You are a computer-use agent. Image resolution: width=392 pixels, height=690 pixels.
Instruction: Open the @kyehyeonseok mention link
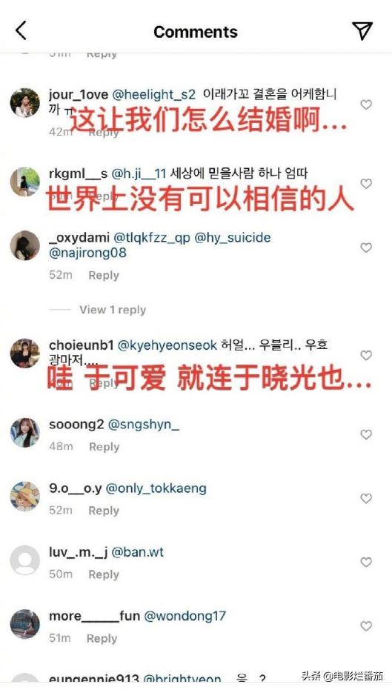[x=167, y=345]
